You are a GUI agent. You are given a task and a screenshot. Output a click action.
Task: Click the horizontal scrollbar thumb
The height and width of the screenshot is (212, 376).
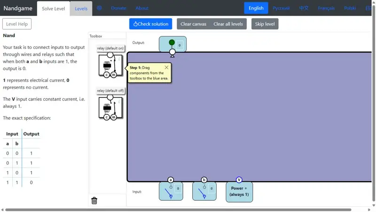click(x=178, y=210)
